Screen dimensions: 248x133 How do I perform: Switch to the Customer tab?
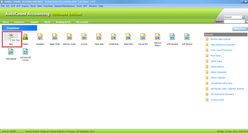tap(19, 22)
